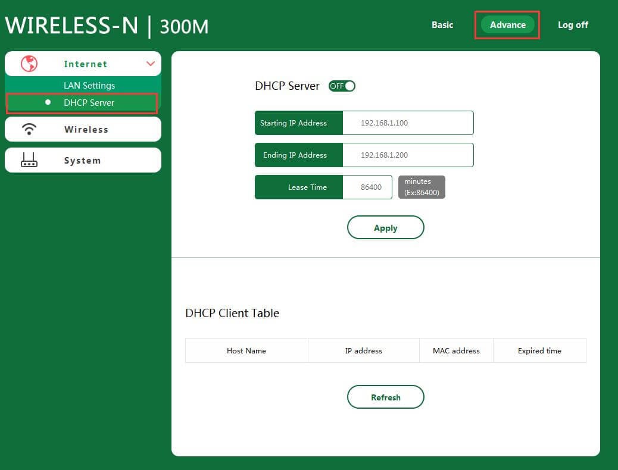
Task: Open the LAN Settings submenu item
Action: (x=89, y=85)
